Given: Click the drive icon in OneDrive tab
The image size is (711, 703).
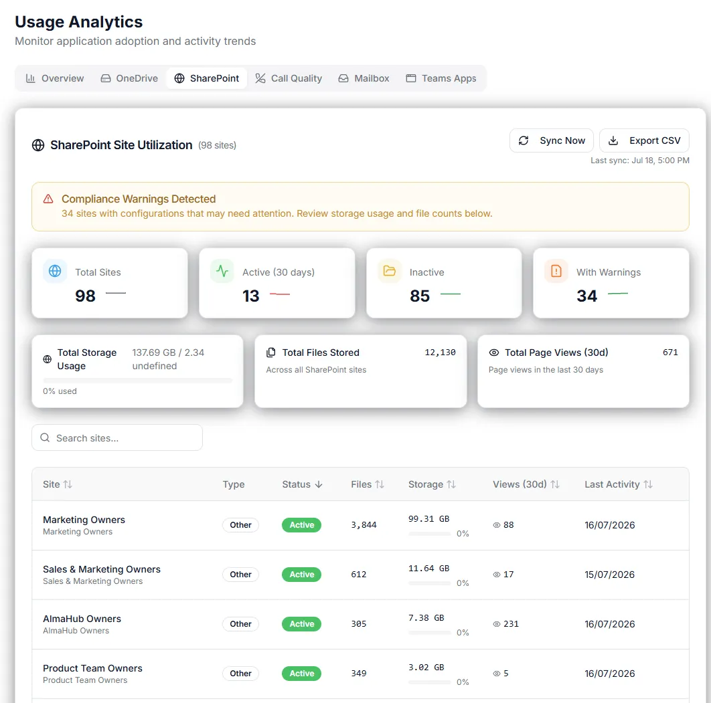Looking at the screenshot, I should click(106, 78).
